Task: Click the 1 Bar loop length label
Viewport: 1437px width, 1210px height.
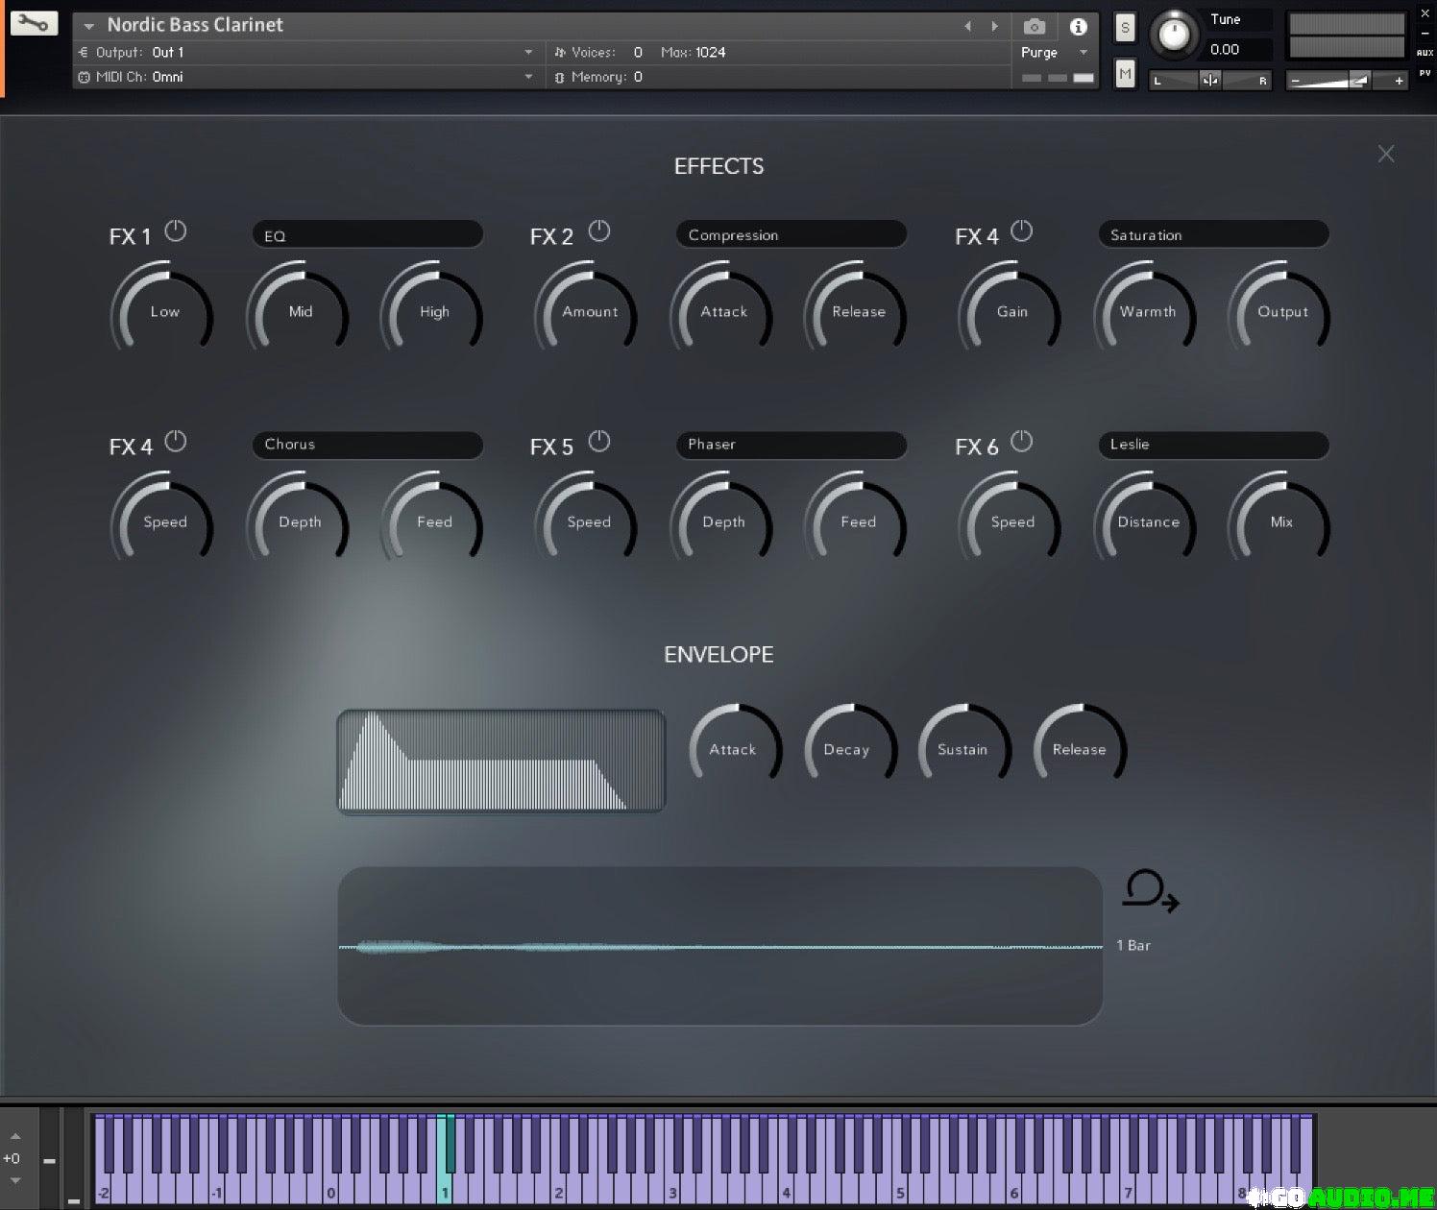Action: pos(1133,946)
